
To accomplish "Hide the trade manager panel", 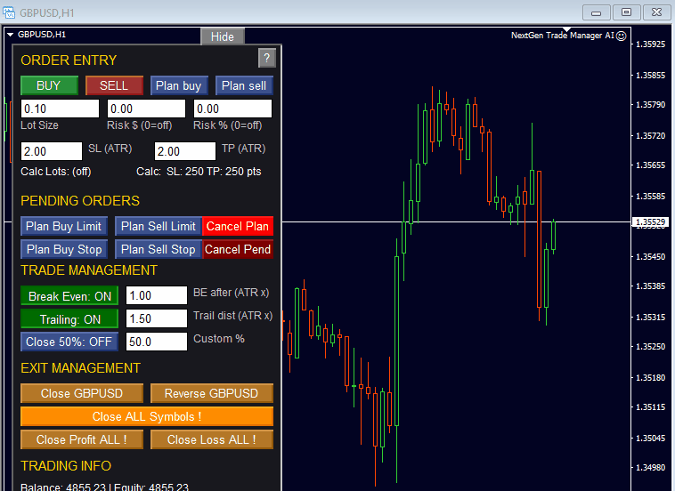I will point(223,36).
